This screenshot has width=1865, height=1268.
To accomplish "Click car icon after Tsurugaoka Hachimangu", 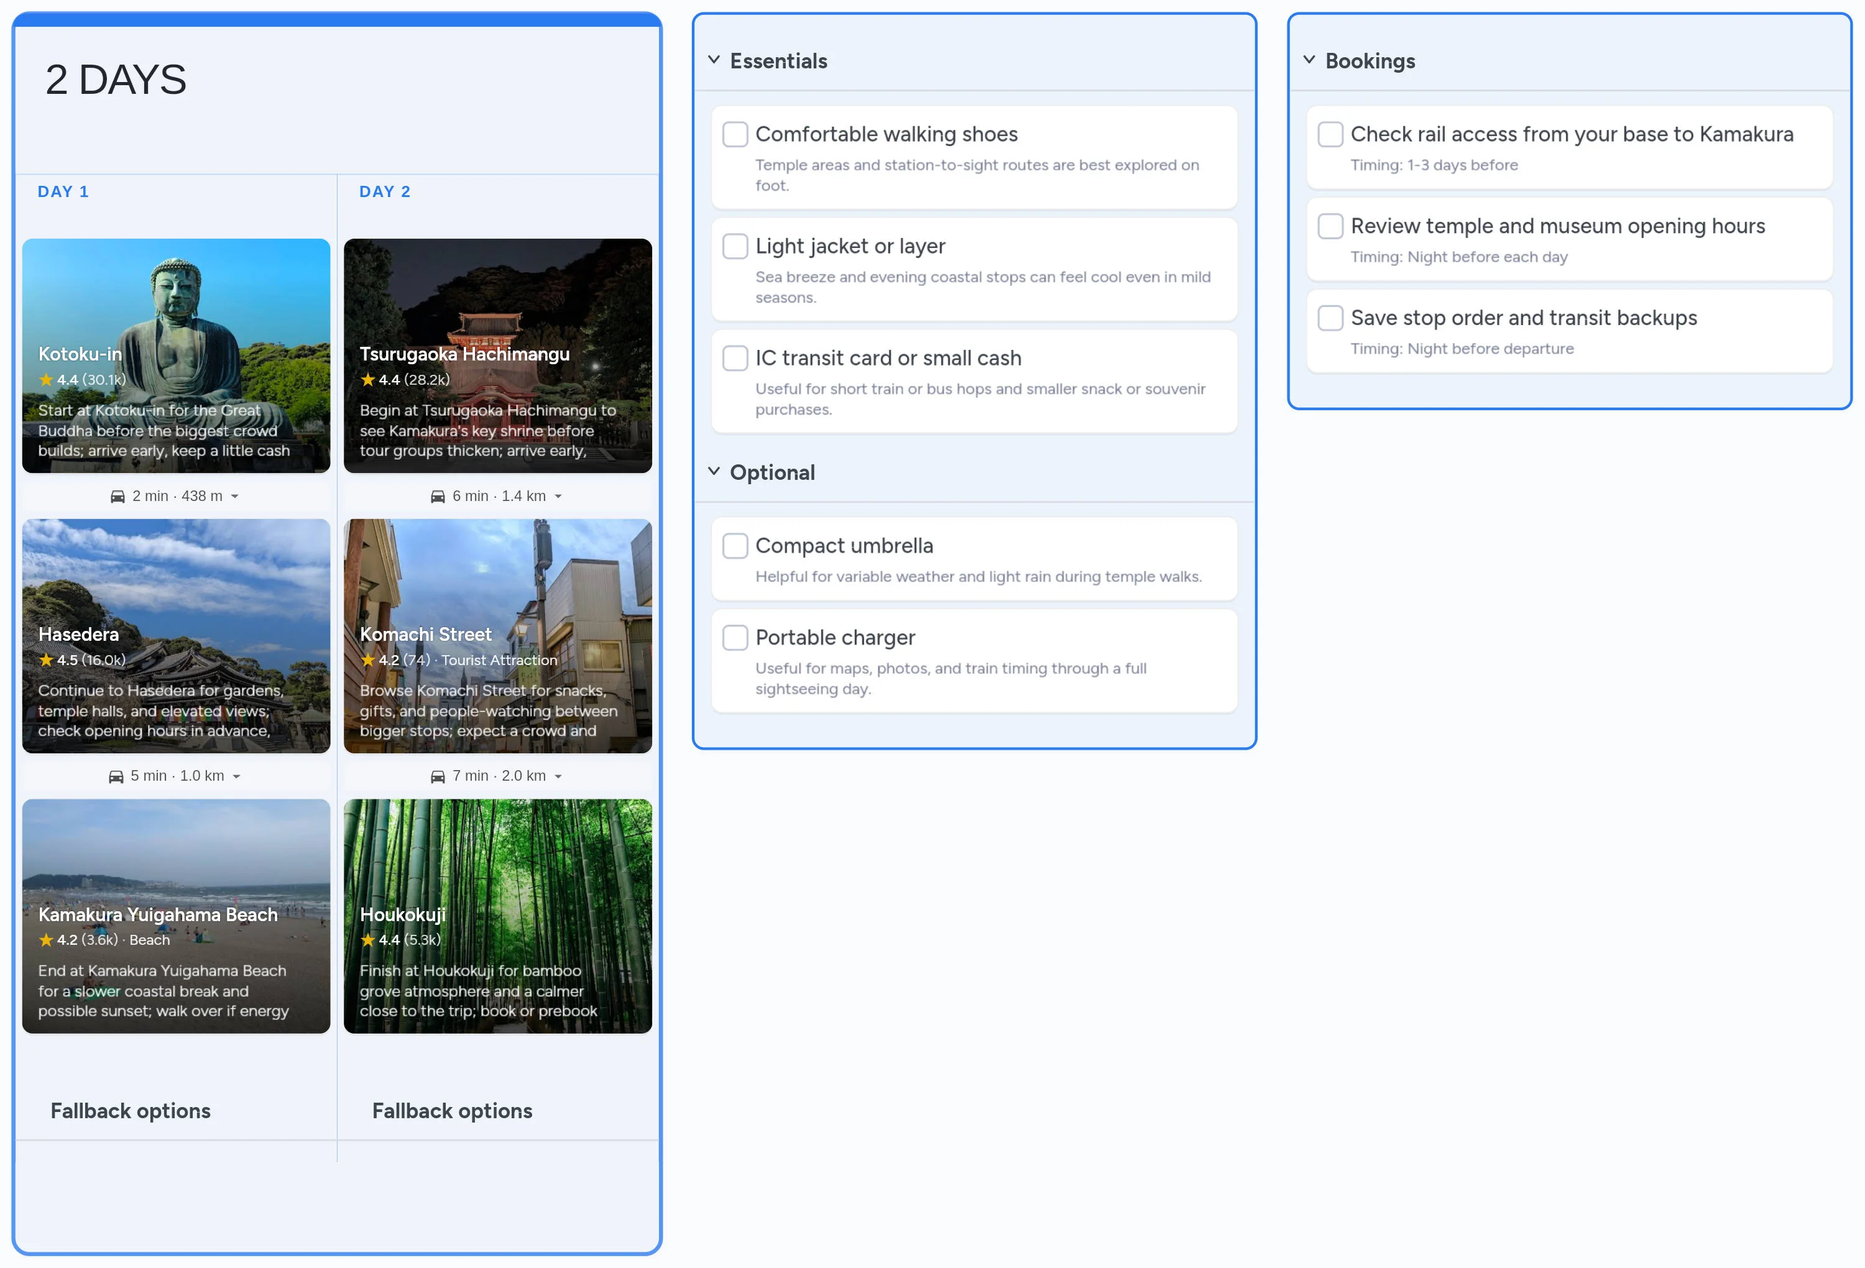I will 438,497.
